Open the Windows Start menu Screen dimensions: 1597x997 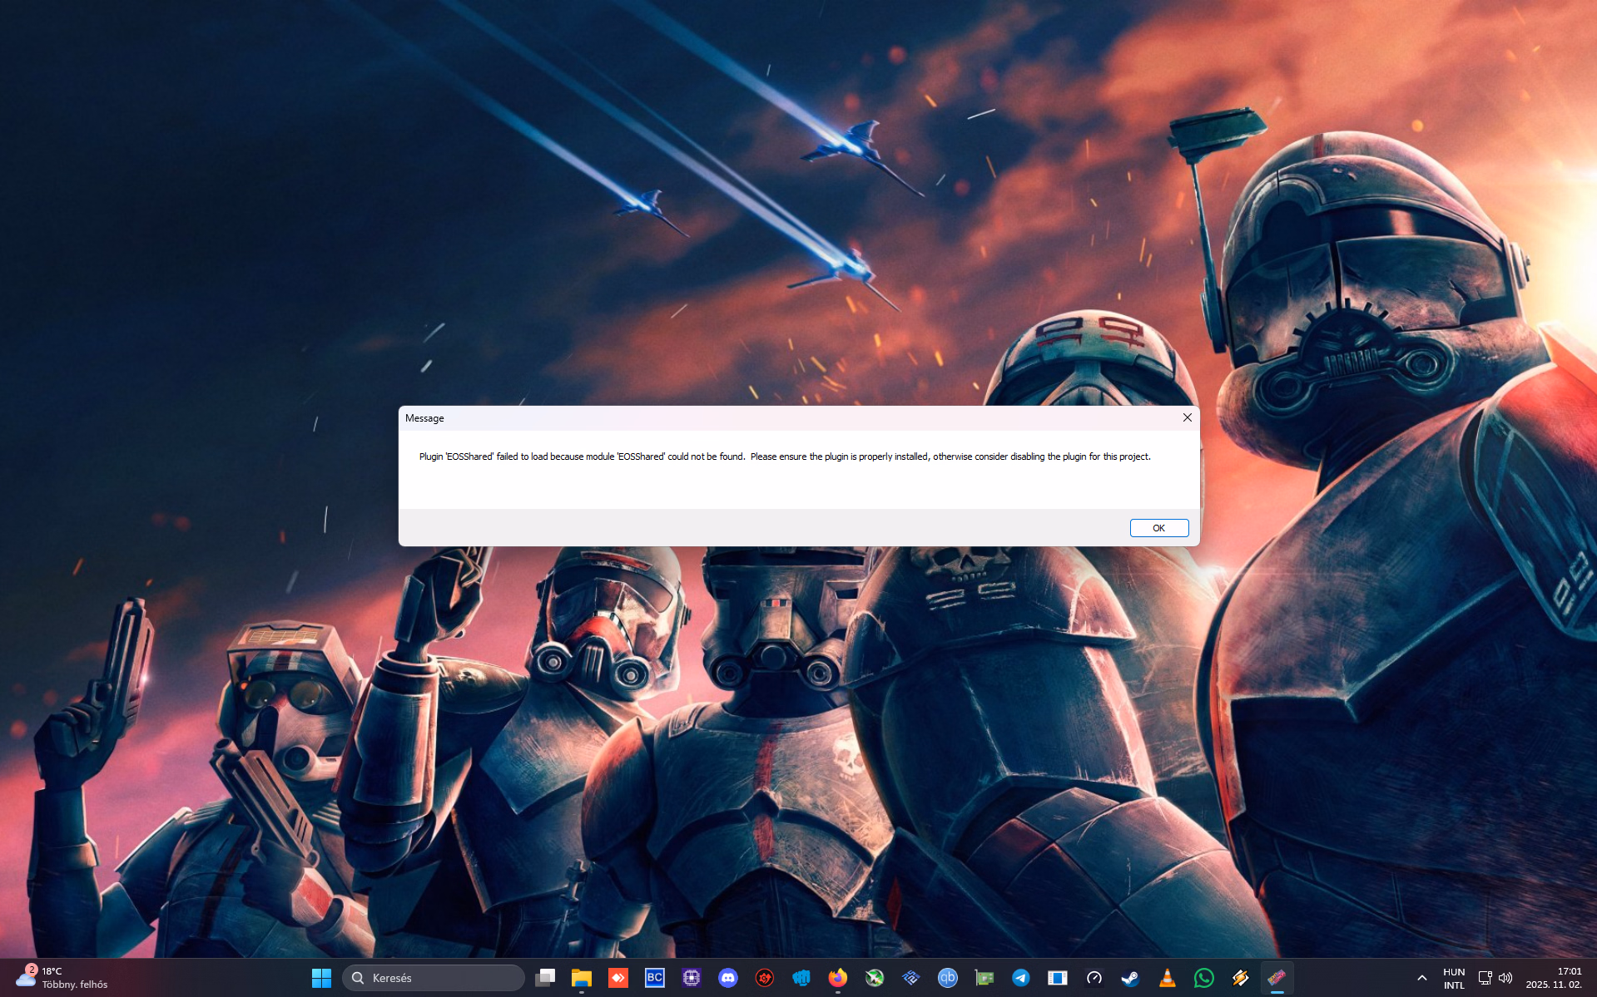pyautogui.click(x=321, y=978)
